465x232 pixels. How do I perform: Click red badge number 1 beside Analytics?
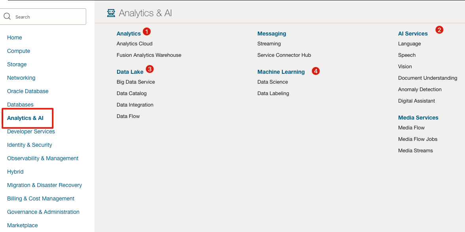click(147, 31)
